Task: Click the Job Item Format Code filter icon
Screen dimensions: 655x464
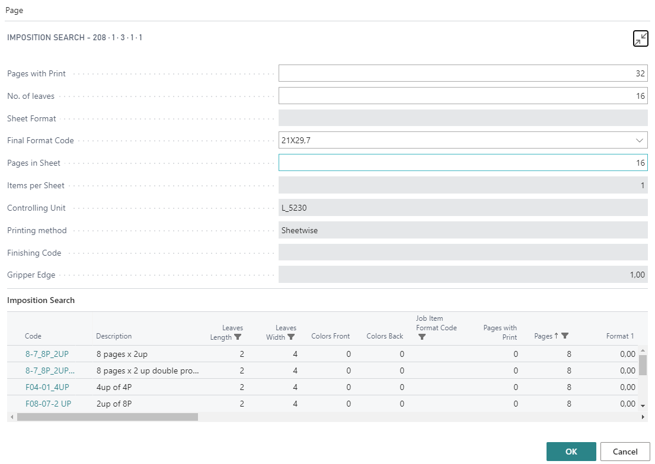Action: (x=421, y=337)
